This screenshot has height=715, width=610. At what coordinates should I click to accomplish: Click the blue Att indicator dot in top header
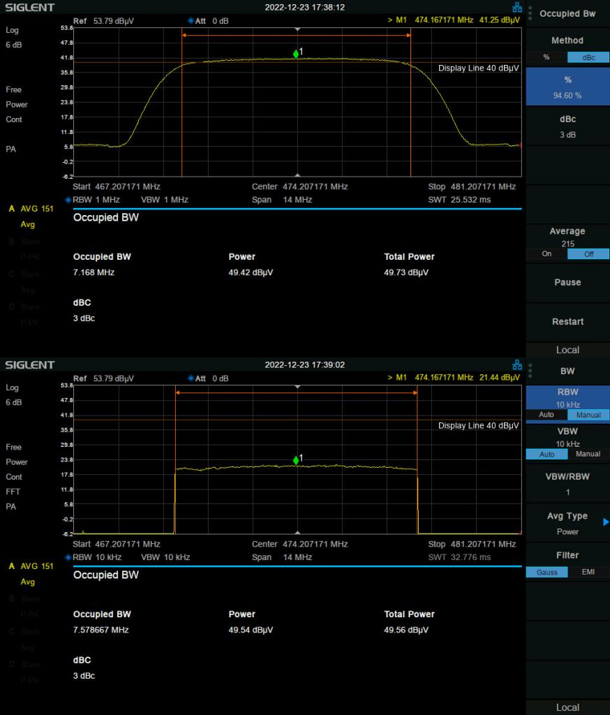coord(191,20)
